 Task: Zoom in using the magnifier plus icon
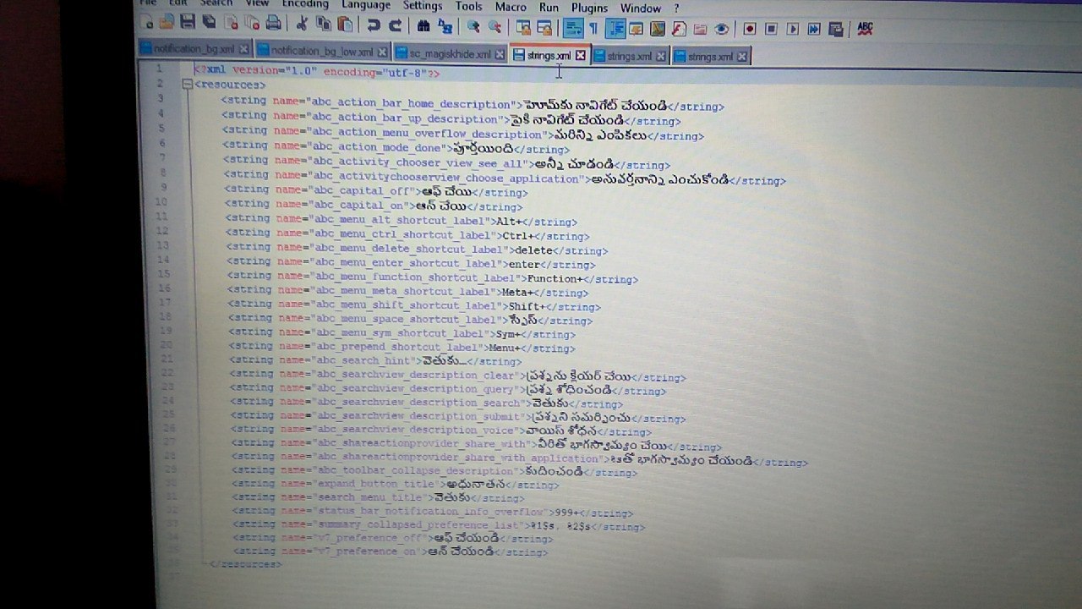click(473, 27)
